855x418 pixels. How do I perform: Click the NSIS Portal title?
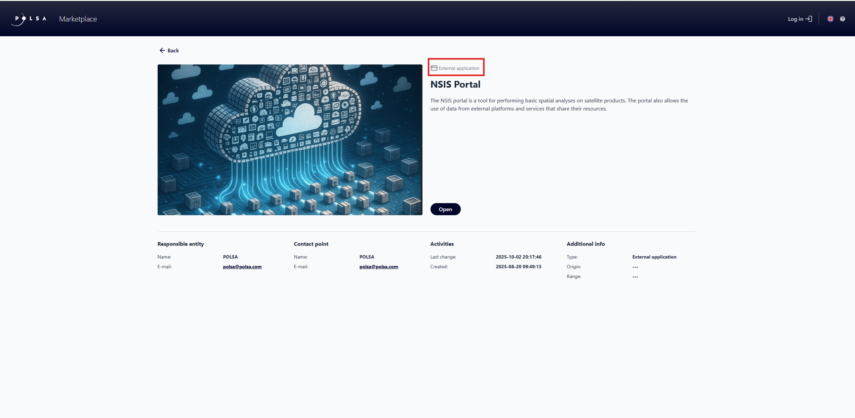455,84
